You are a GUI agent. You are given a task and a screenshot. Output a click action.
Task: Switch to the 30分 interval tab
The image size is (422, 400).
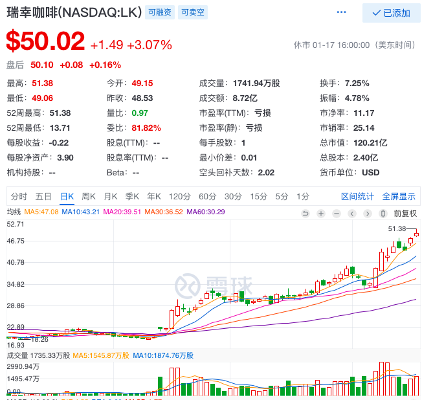point(233,197)
